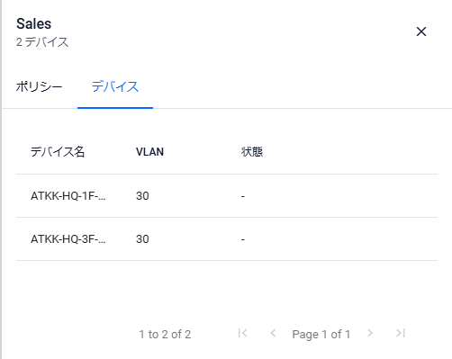This screenshot has height=359, width=452.
Task: Click the Page 1 of 1 indicator
Action: (321, 334)
